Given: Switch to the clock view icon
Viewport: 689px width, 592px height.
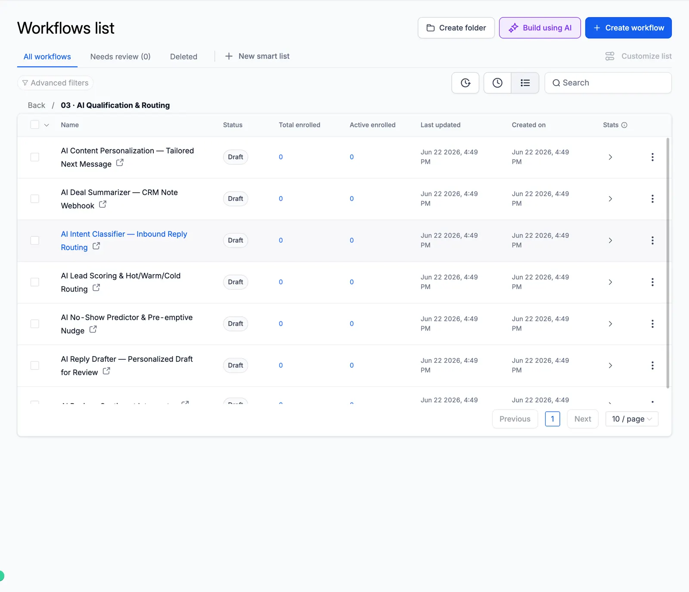Looking at the screenshot, I should (x=497, y=83).
